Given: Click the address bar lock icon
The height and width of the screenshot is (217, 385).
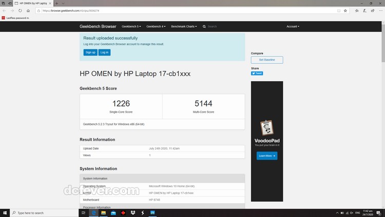Looking at the screenshot, I should point(38,11).
